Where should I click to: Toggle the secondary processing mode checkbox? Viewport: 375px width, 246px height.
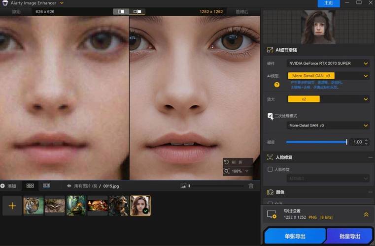[270, 116]
